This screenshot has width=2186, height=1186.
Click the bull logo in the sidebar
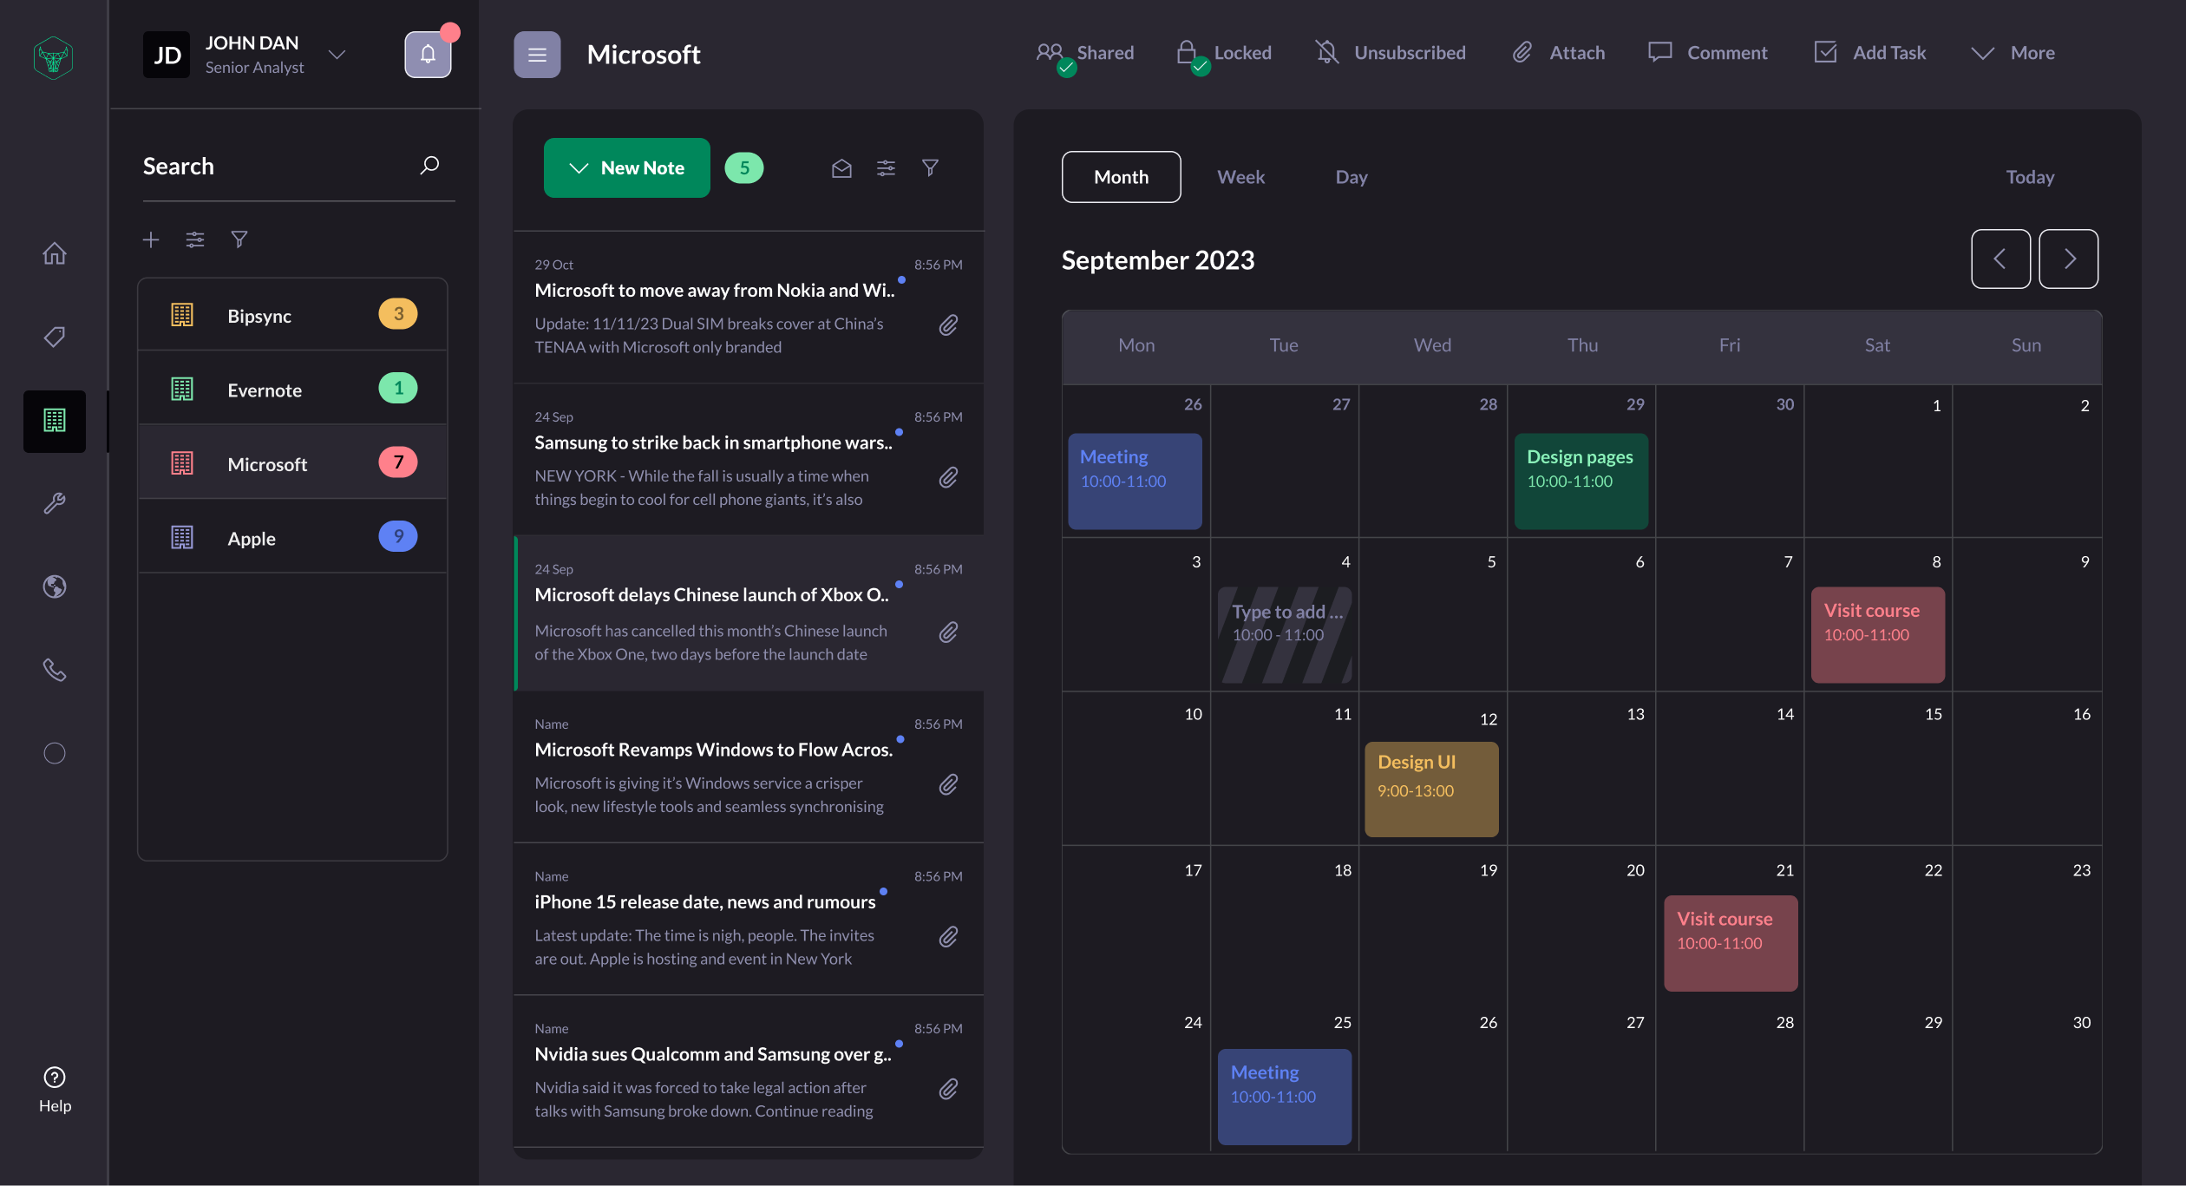(53, 57)
